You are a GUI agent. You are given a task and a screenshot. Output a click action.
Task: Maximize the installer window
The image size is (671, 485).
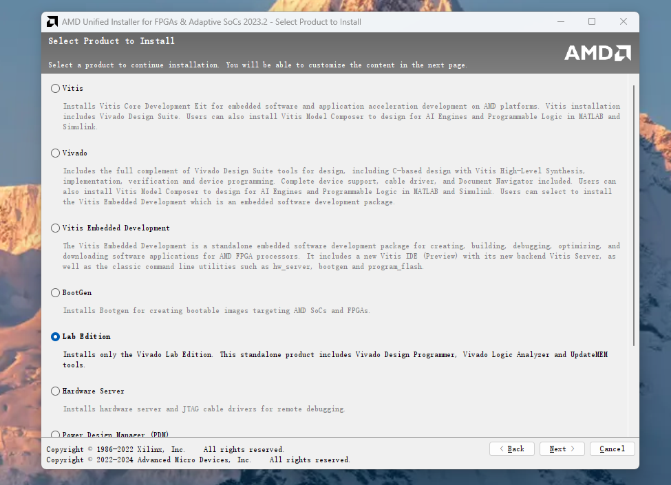pos(592,21)
